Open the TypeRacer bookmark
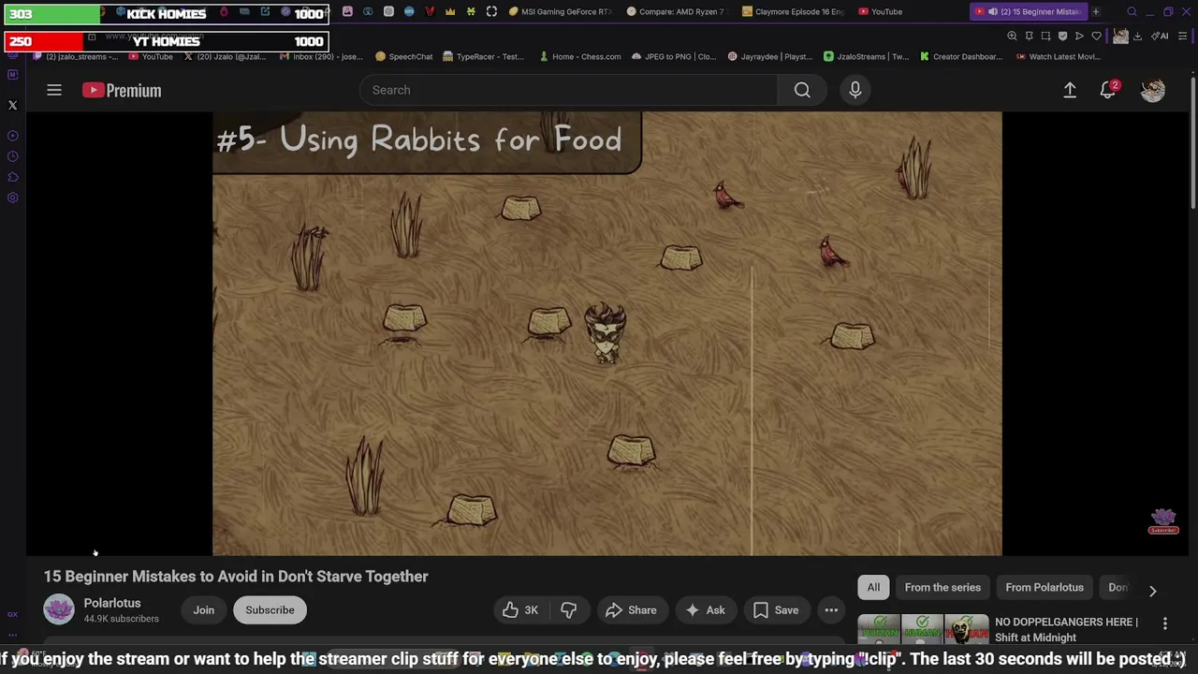The image size is (1198, 674). [x=483, y=56]
